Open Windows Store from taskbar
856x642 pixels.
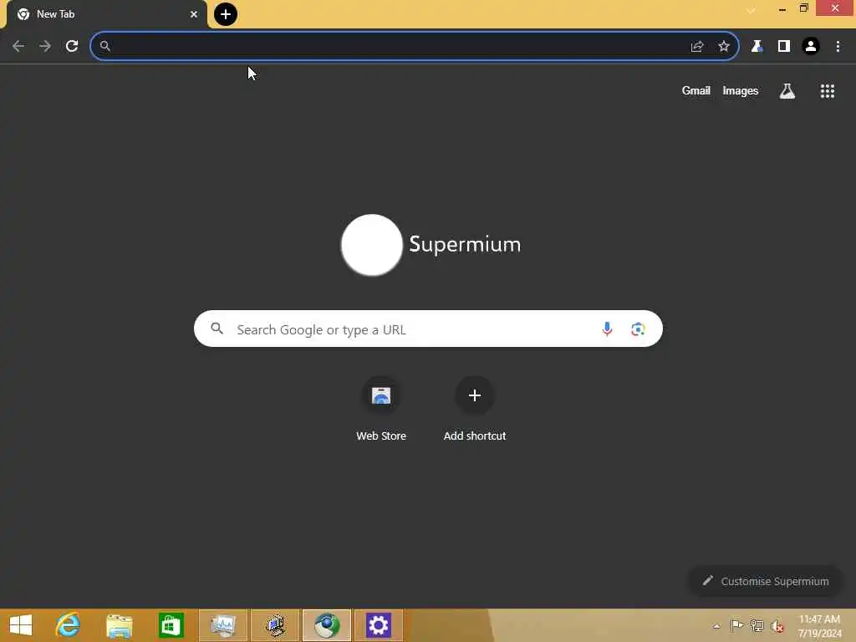pos(171,625)
